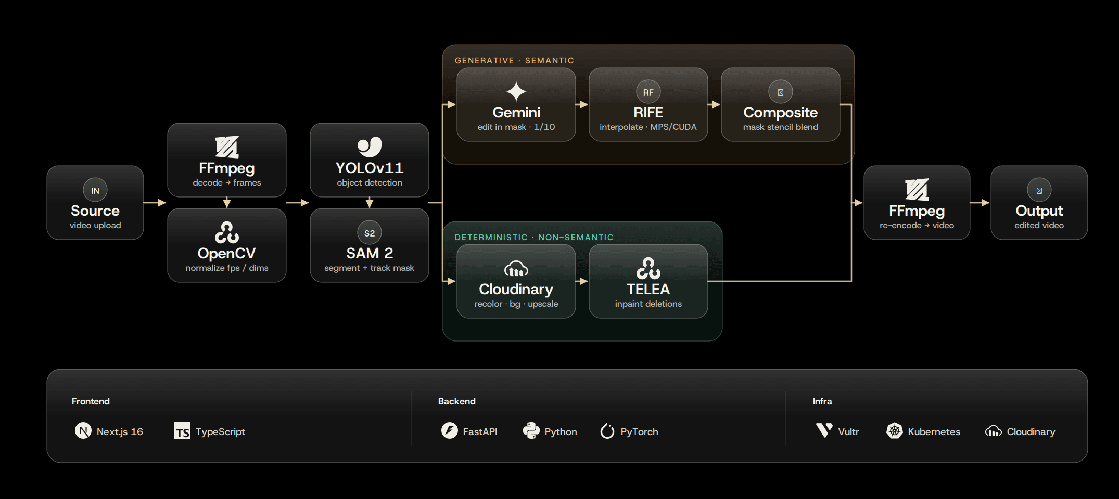The image size is (1119, 499).
Task: Click the 'edited video' caption
Action: (1039, 225)
